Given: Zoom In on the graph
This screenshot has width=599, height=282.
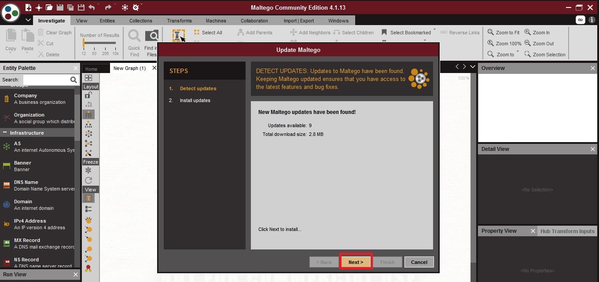Looking at the screenshot, I should (x=537, y=33).
